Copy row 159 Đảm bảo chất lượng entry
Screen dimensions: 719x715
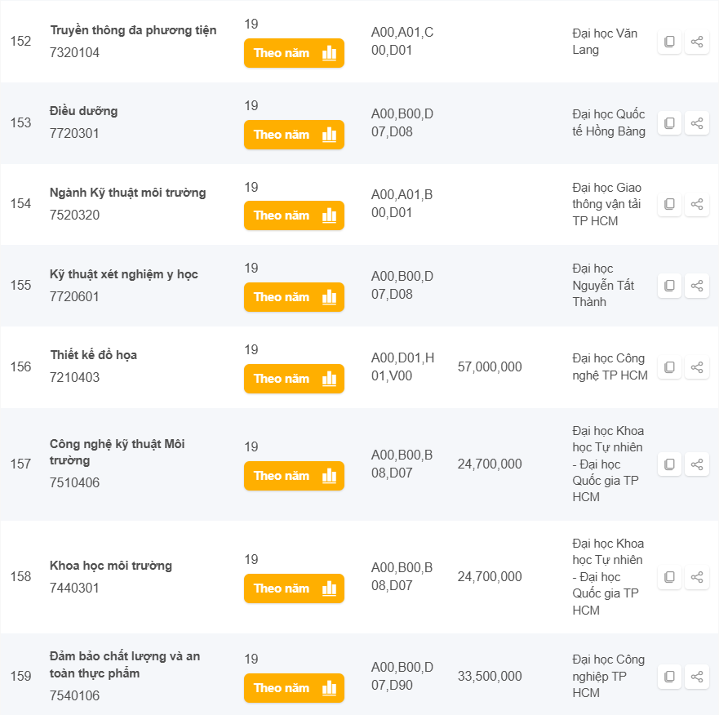(x=669, y=677)
